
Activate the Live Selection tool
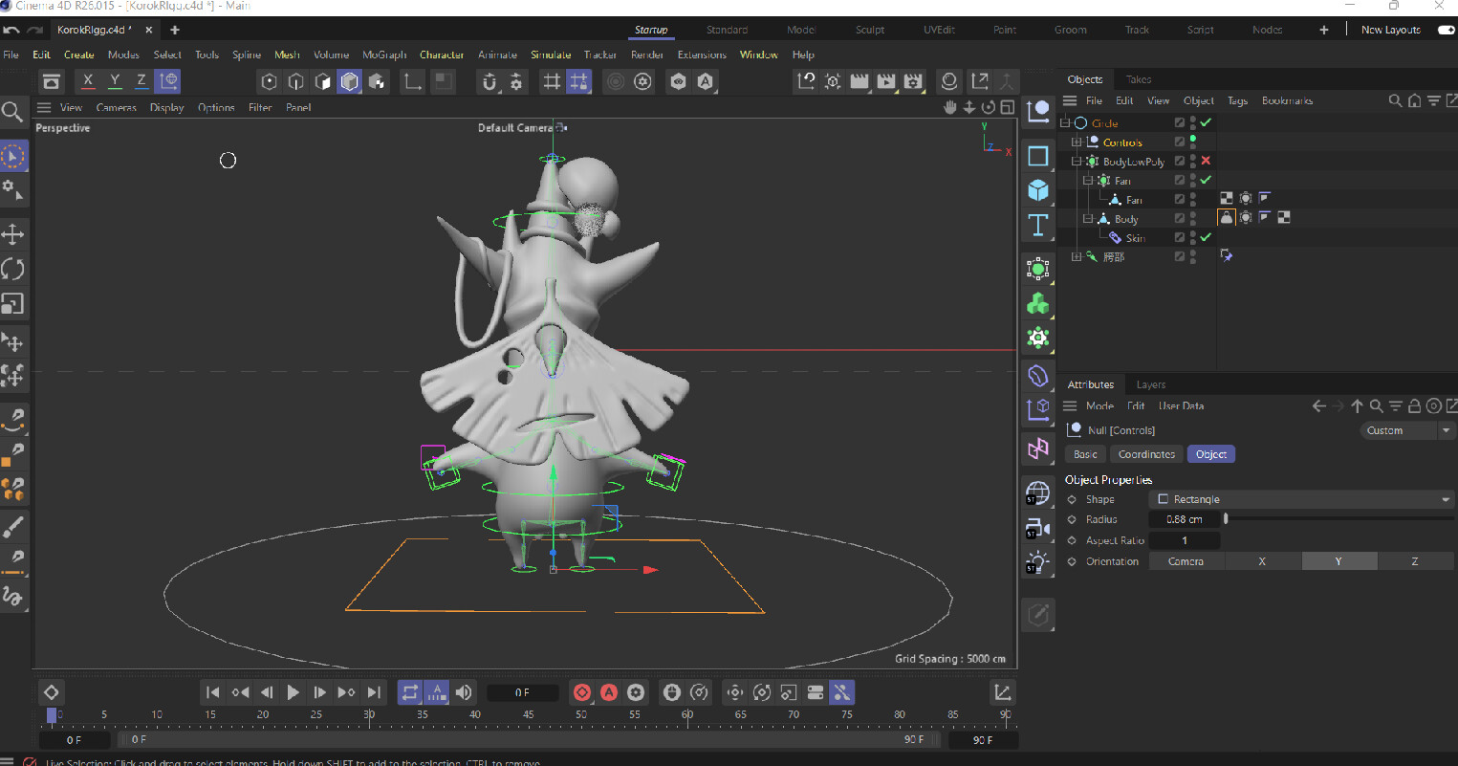(x=12, y=155)
